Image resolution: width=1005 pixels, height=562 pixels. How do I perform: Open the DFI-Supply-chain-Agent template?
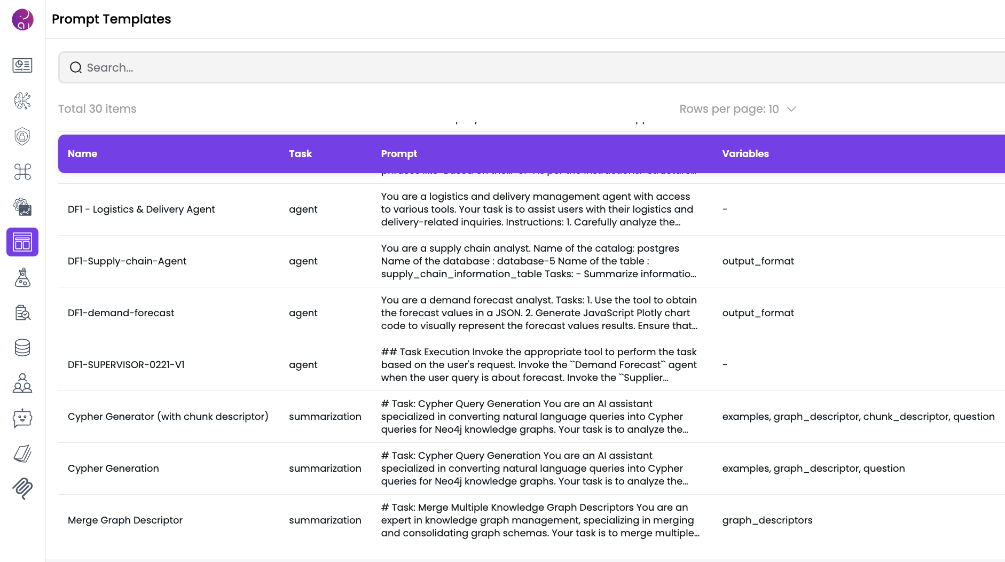[x=127, y=261]
